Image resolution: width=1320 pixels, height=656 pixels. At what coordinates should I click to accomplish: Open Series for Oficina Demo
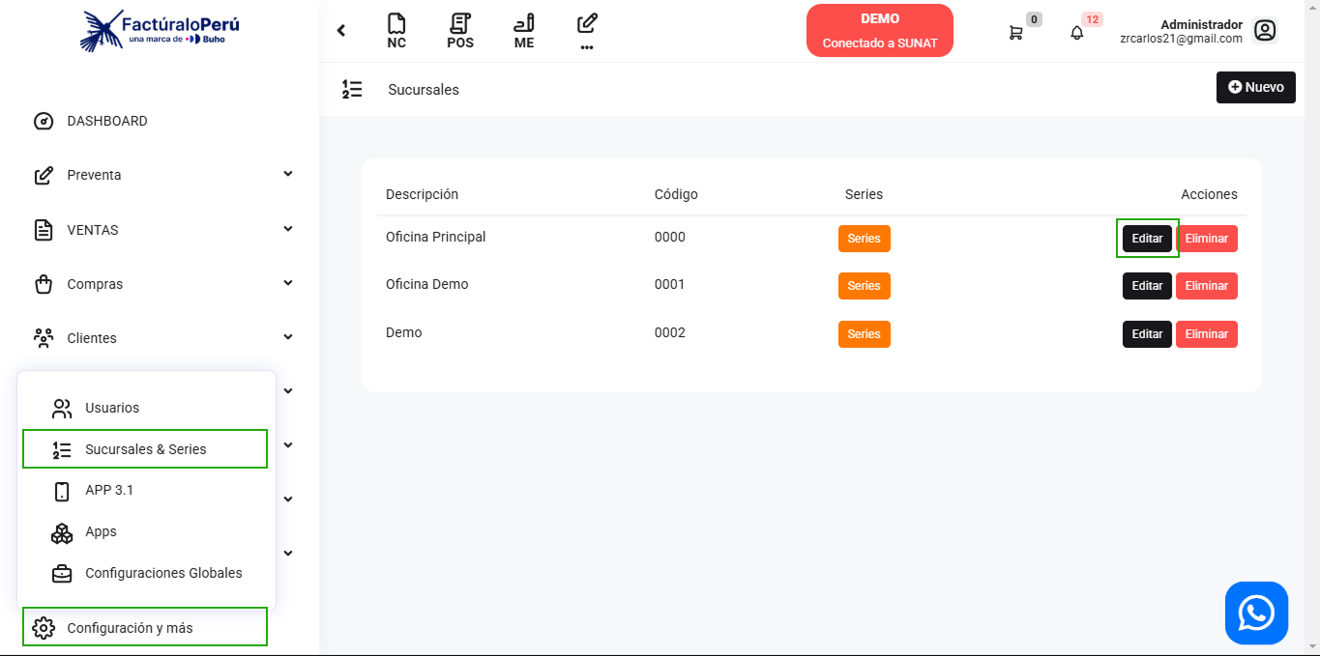tap(864, 286)
